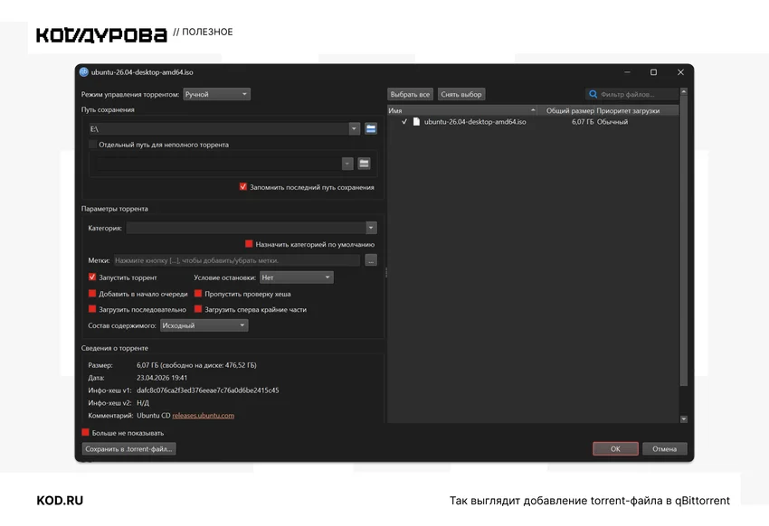769x526 pixels.
Task: Open the releases.ubuntu.com link
Action: coord(203,416)
